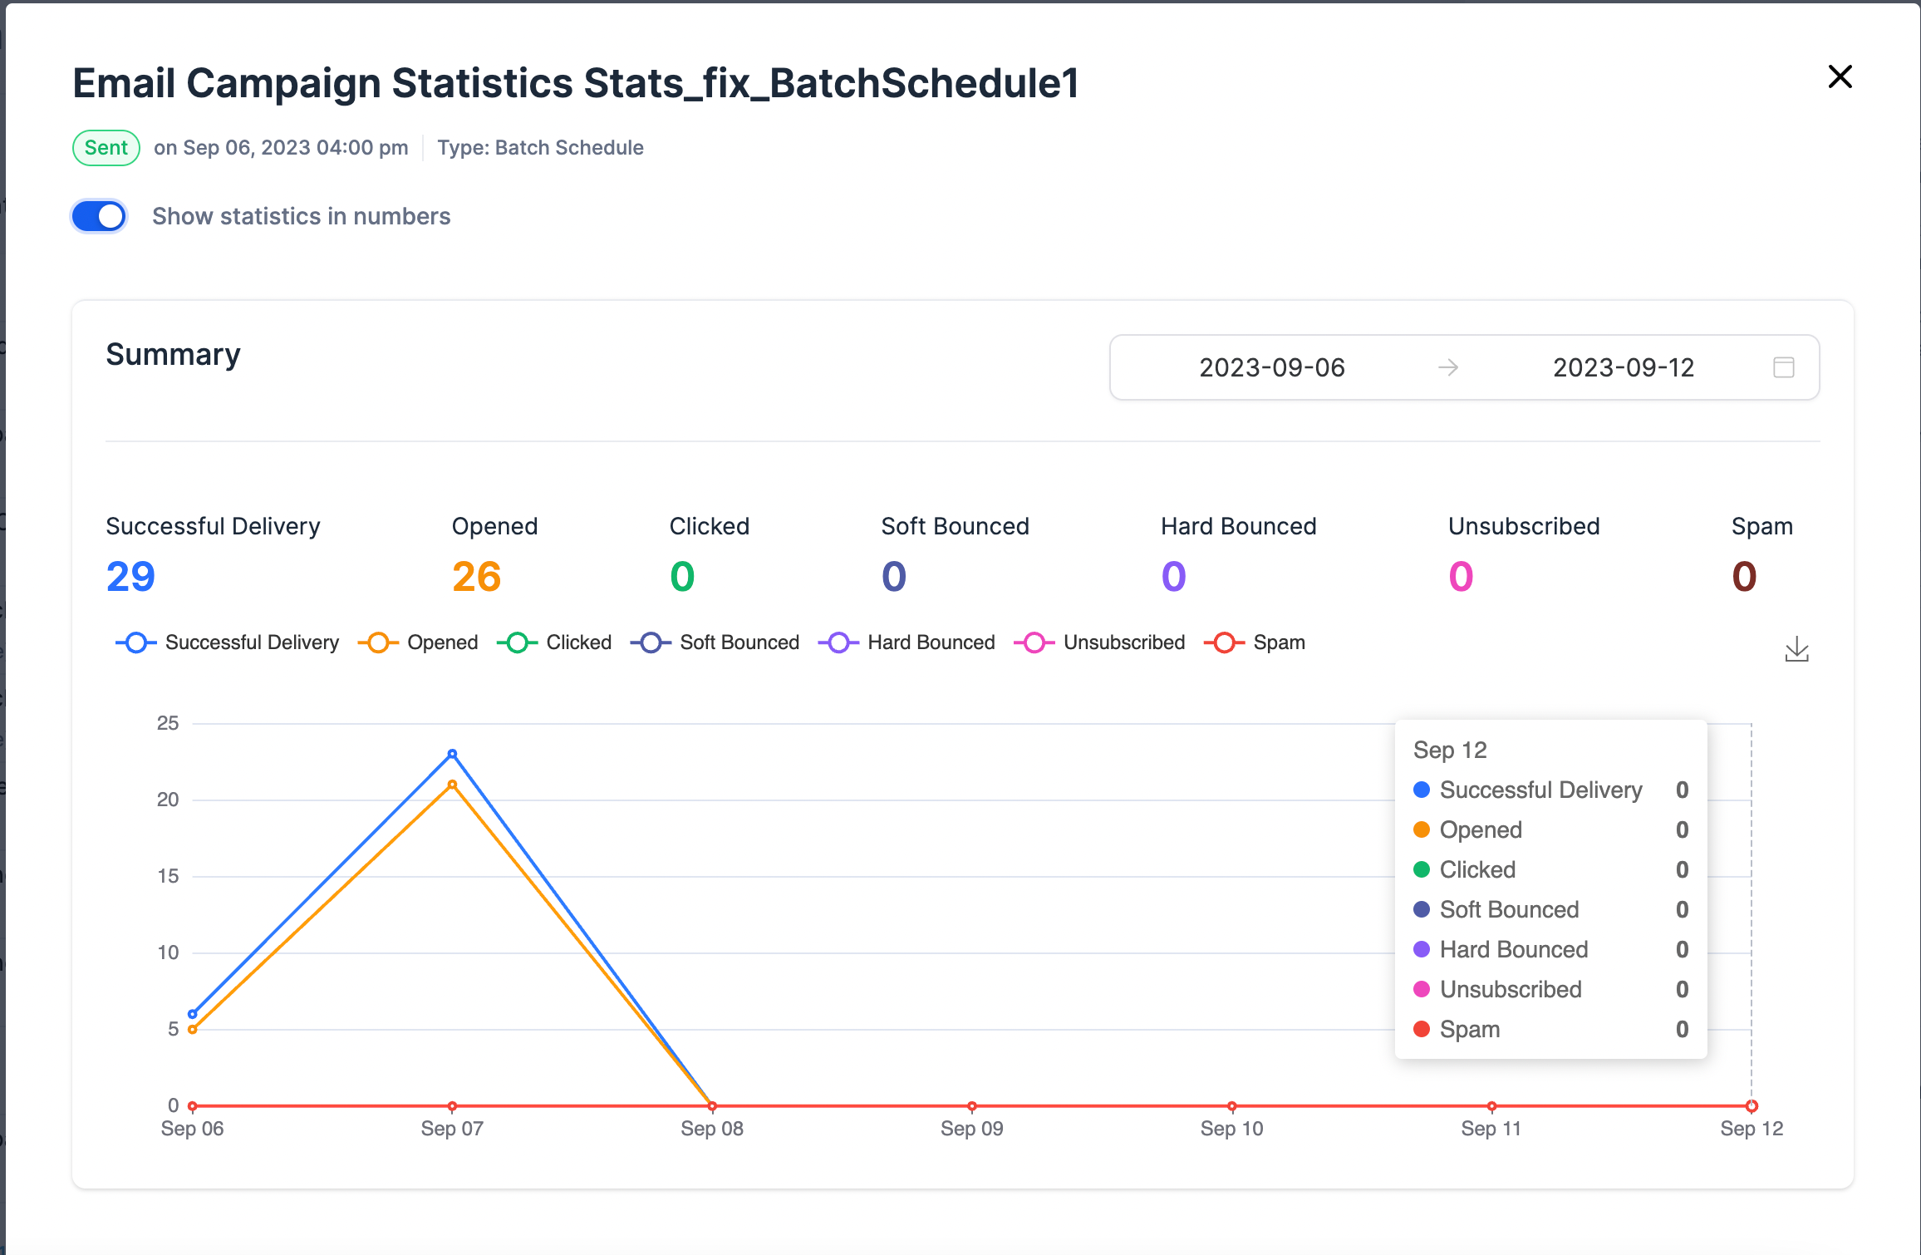Toggle Opened legend series
Image resolution: width=1921 pixels, height=1255 pixels.
point(418,642)
